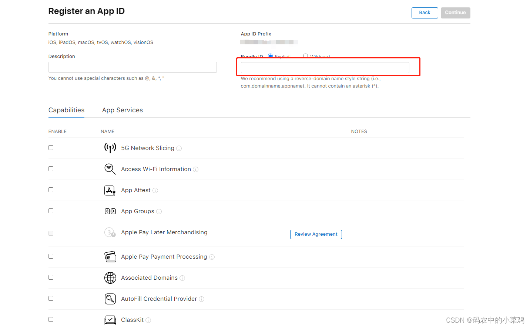Open info icon next to App Groups
The height and width of the screenshot is (327, 530).
tap(159, 212)
